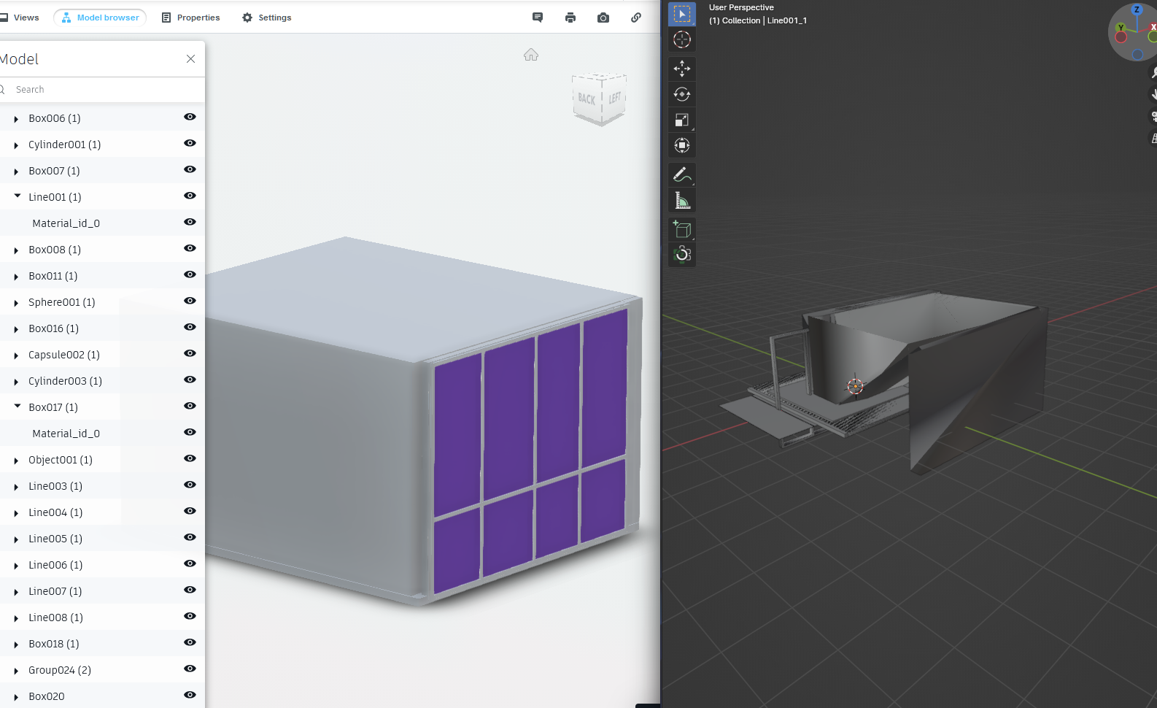Select the Blender Select Box tool

click(x=682, y=14)
